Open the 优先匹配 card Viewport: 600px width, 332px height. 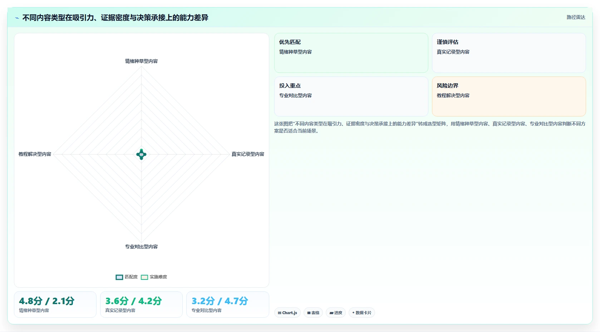[x=351, y=53]
